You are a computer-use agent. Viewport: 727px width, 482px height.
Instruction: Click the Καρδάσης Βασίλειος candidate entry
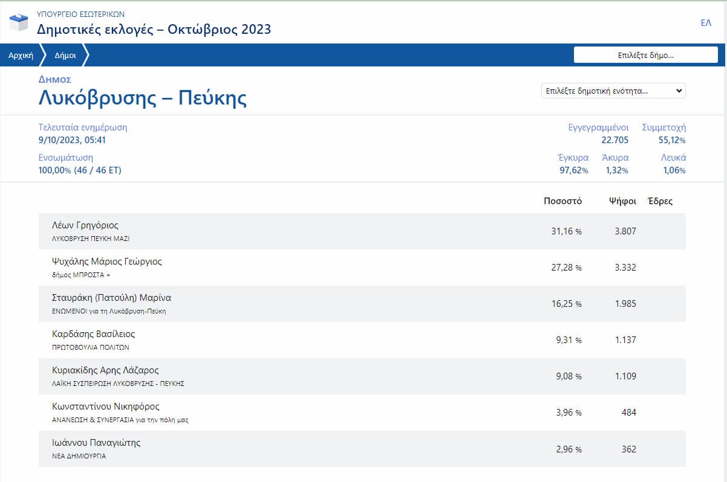click(362, 340)
